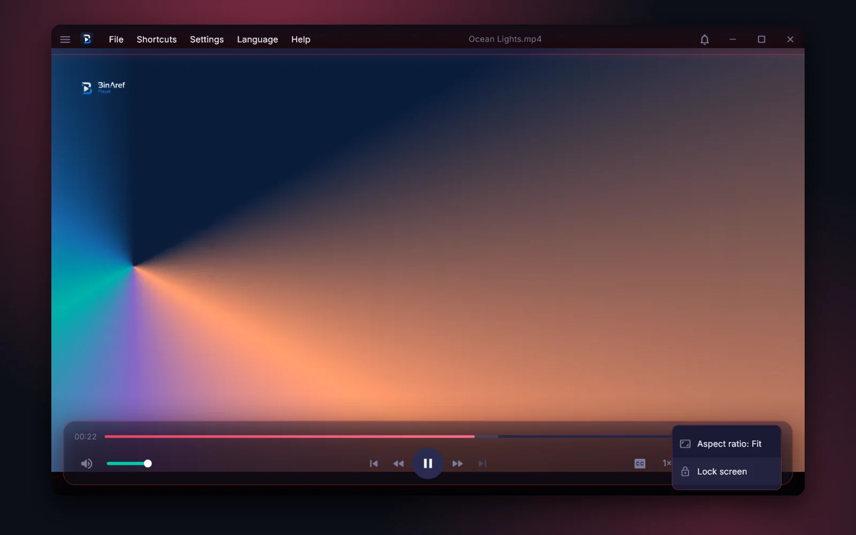The image size is (856, 535).
Task: Click the Ocean Lights.mp4 title
Action: pos(505,39)
